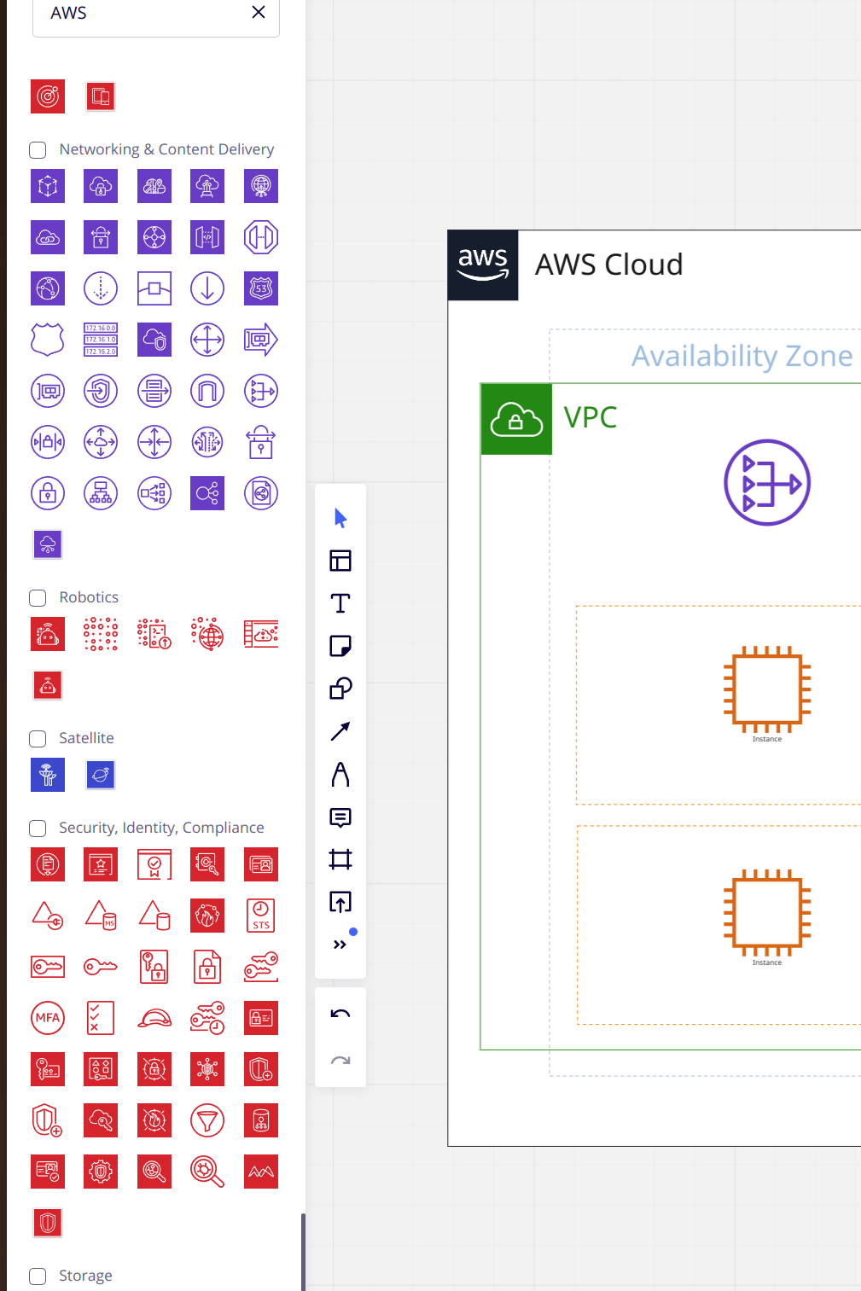Pick the purple cube networking icon
This screenshot has width=861, height=1291.
point(48,186)
